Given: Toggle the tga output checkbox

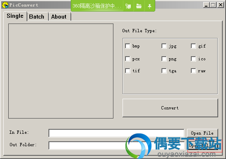Looking at the screenshot, I should coord(164,71).
